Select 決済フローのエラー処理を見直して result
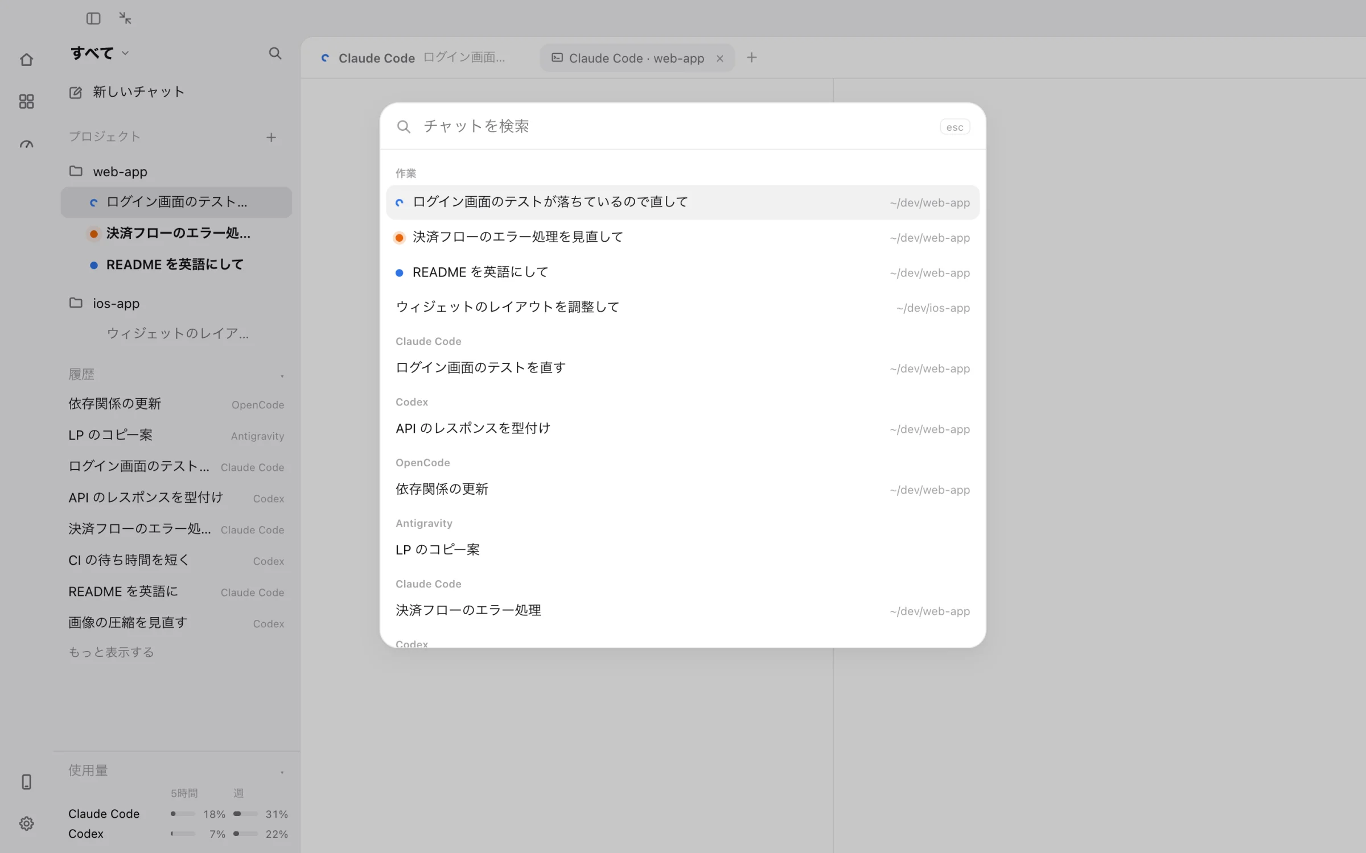Screen dimensions: 1366x853 (x=682, y=237)
